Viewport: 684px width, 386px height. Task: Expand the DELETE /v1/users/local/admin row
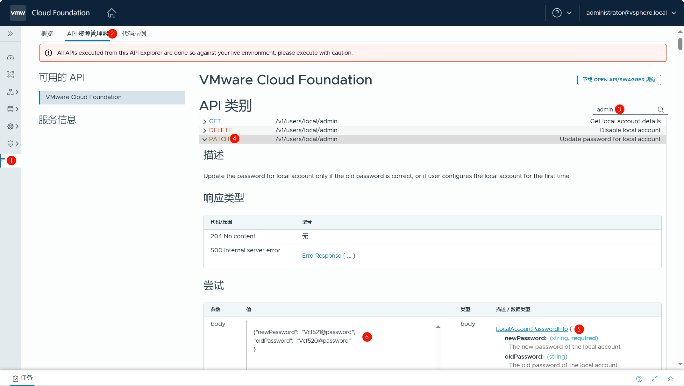coord(432,130)
